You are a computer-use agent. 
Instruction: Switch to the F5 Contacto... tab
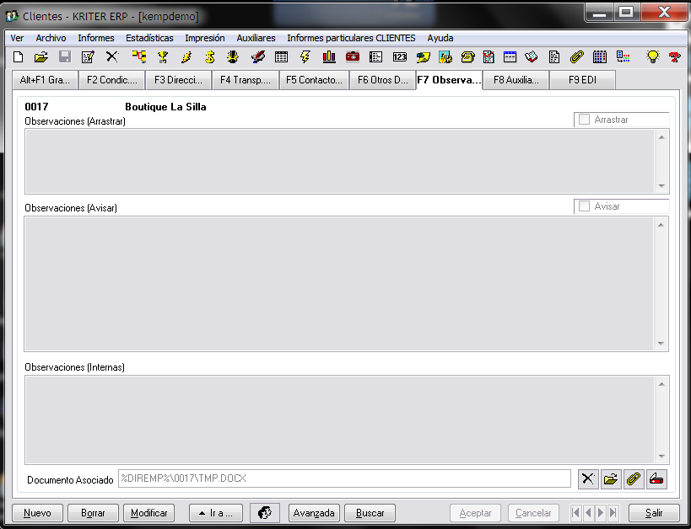tap(314, 80)
